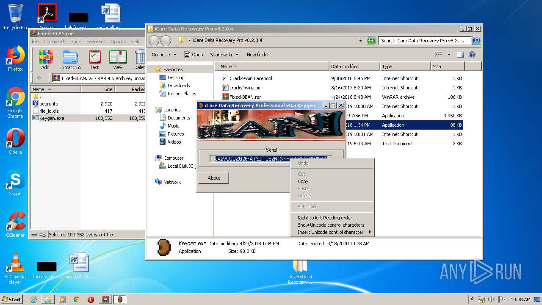Sort by Date modified column header
The width and height of the screenshot is (542, 305).
[x=354, y=67]
